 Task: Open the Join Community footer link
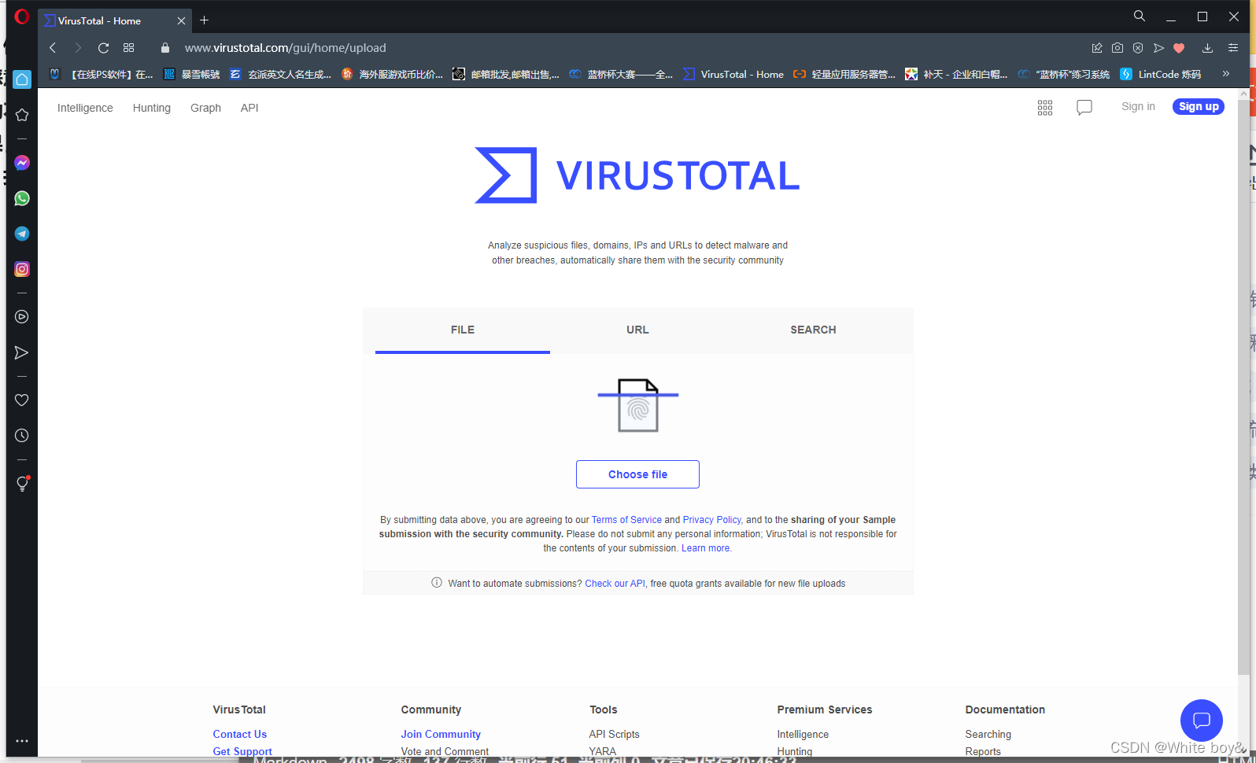point(441,734)
